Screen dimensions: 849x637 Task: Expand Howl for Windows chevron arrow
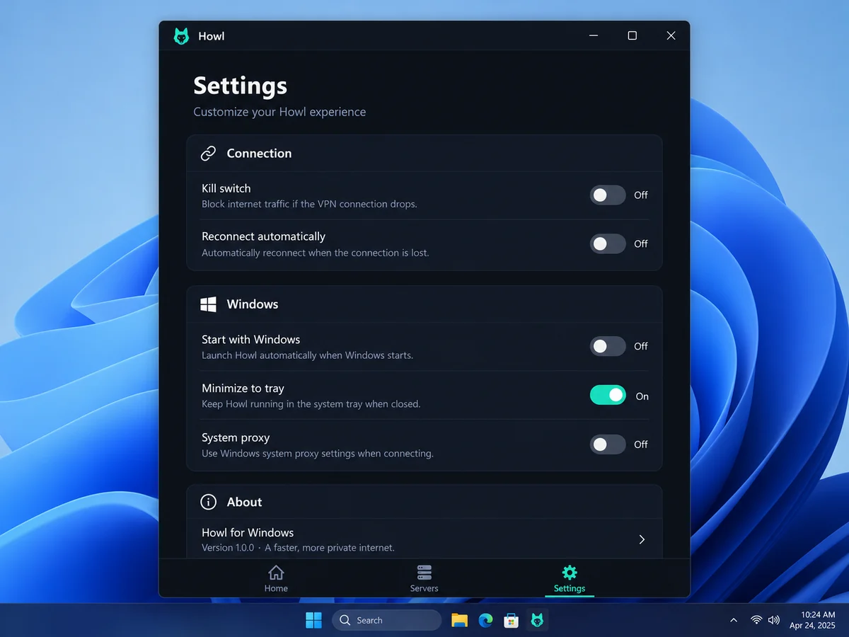click(642, 539)
